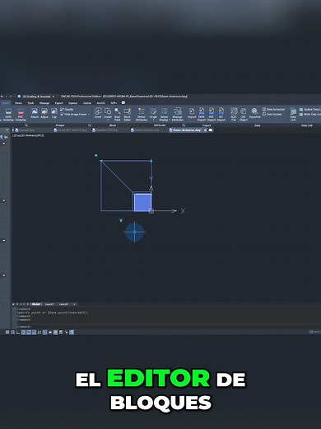Click Data Update in the ribbon
The height and width of the screenshot is (429, 321).
[272, 114]
